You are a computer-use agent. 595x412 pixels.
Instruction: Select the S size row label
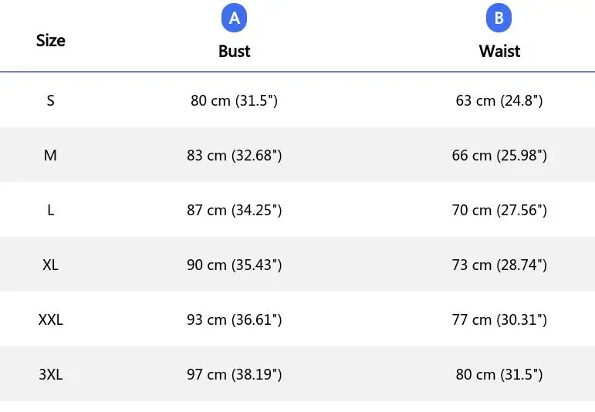click(x=50, y=100)
